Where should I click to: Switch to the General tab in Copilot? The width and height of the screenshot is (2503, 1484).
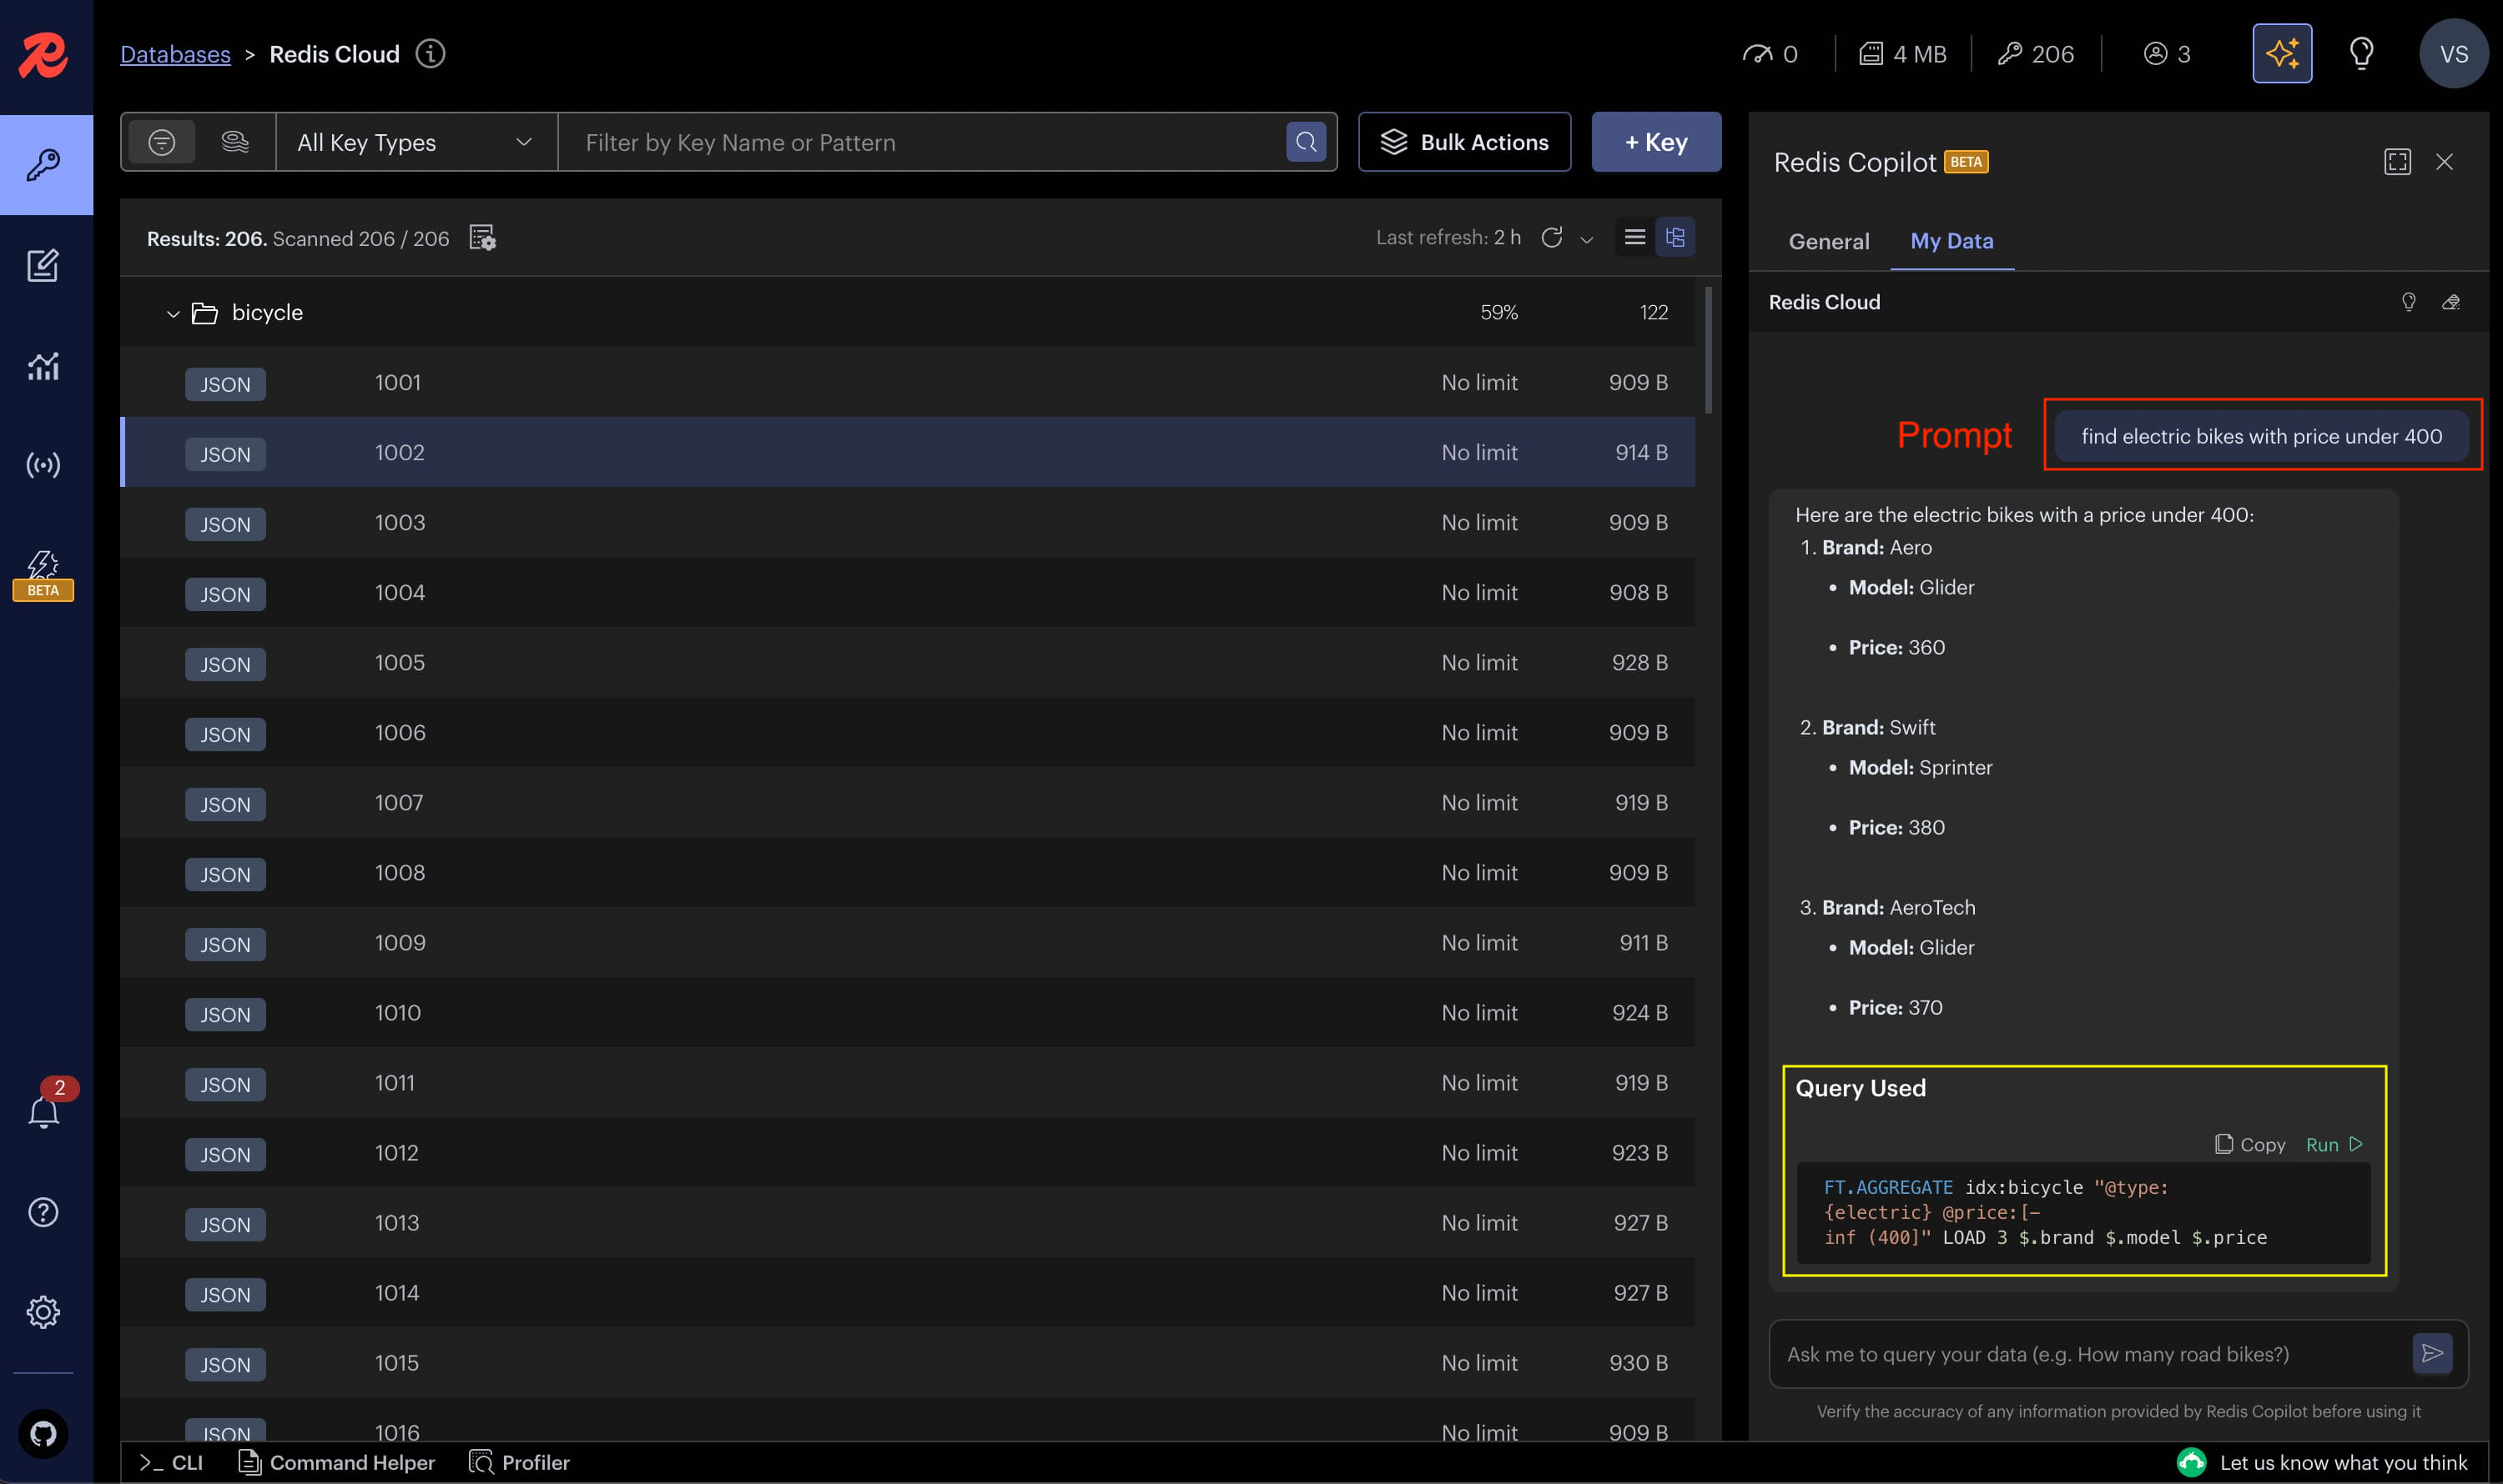[x=1829, y=241]
